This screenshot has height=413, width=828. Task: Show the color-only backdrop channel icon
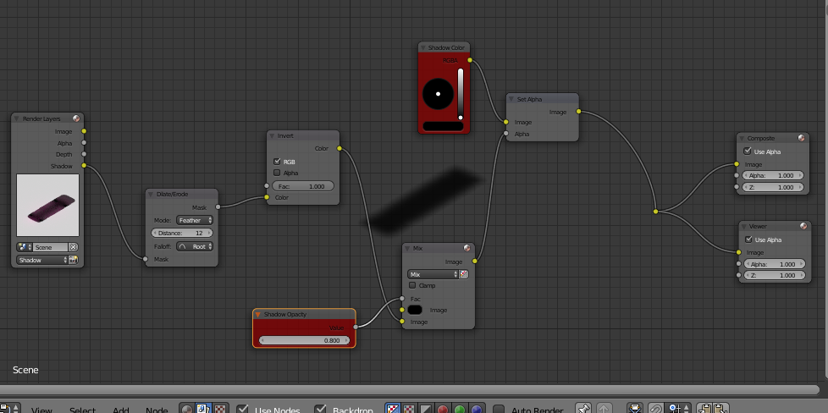pos(409,410)
